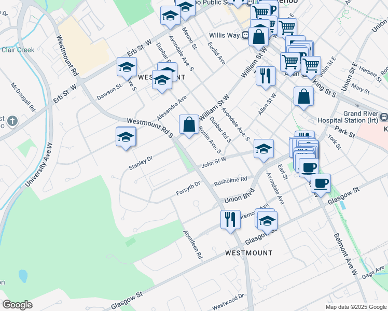This screenshot has height=311, width=388.
Task: Open the restaurant marker near Aberdeen Rd
Action: (230, 218)
